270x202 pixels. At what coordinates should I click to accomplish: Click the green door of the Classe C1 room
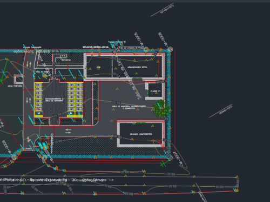(x=147, y=93)
